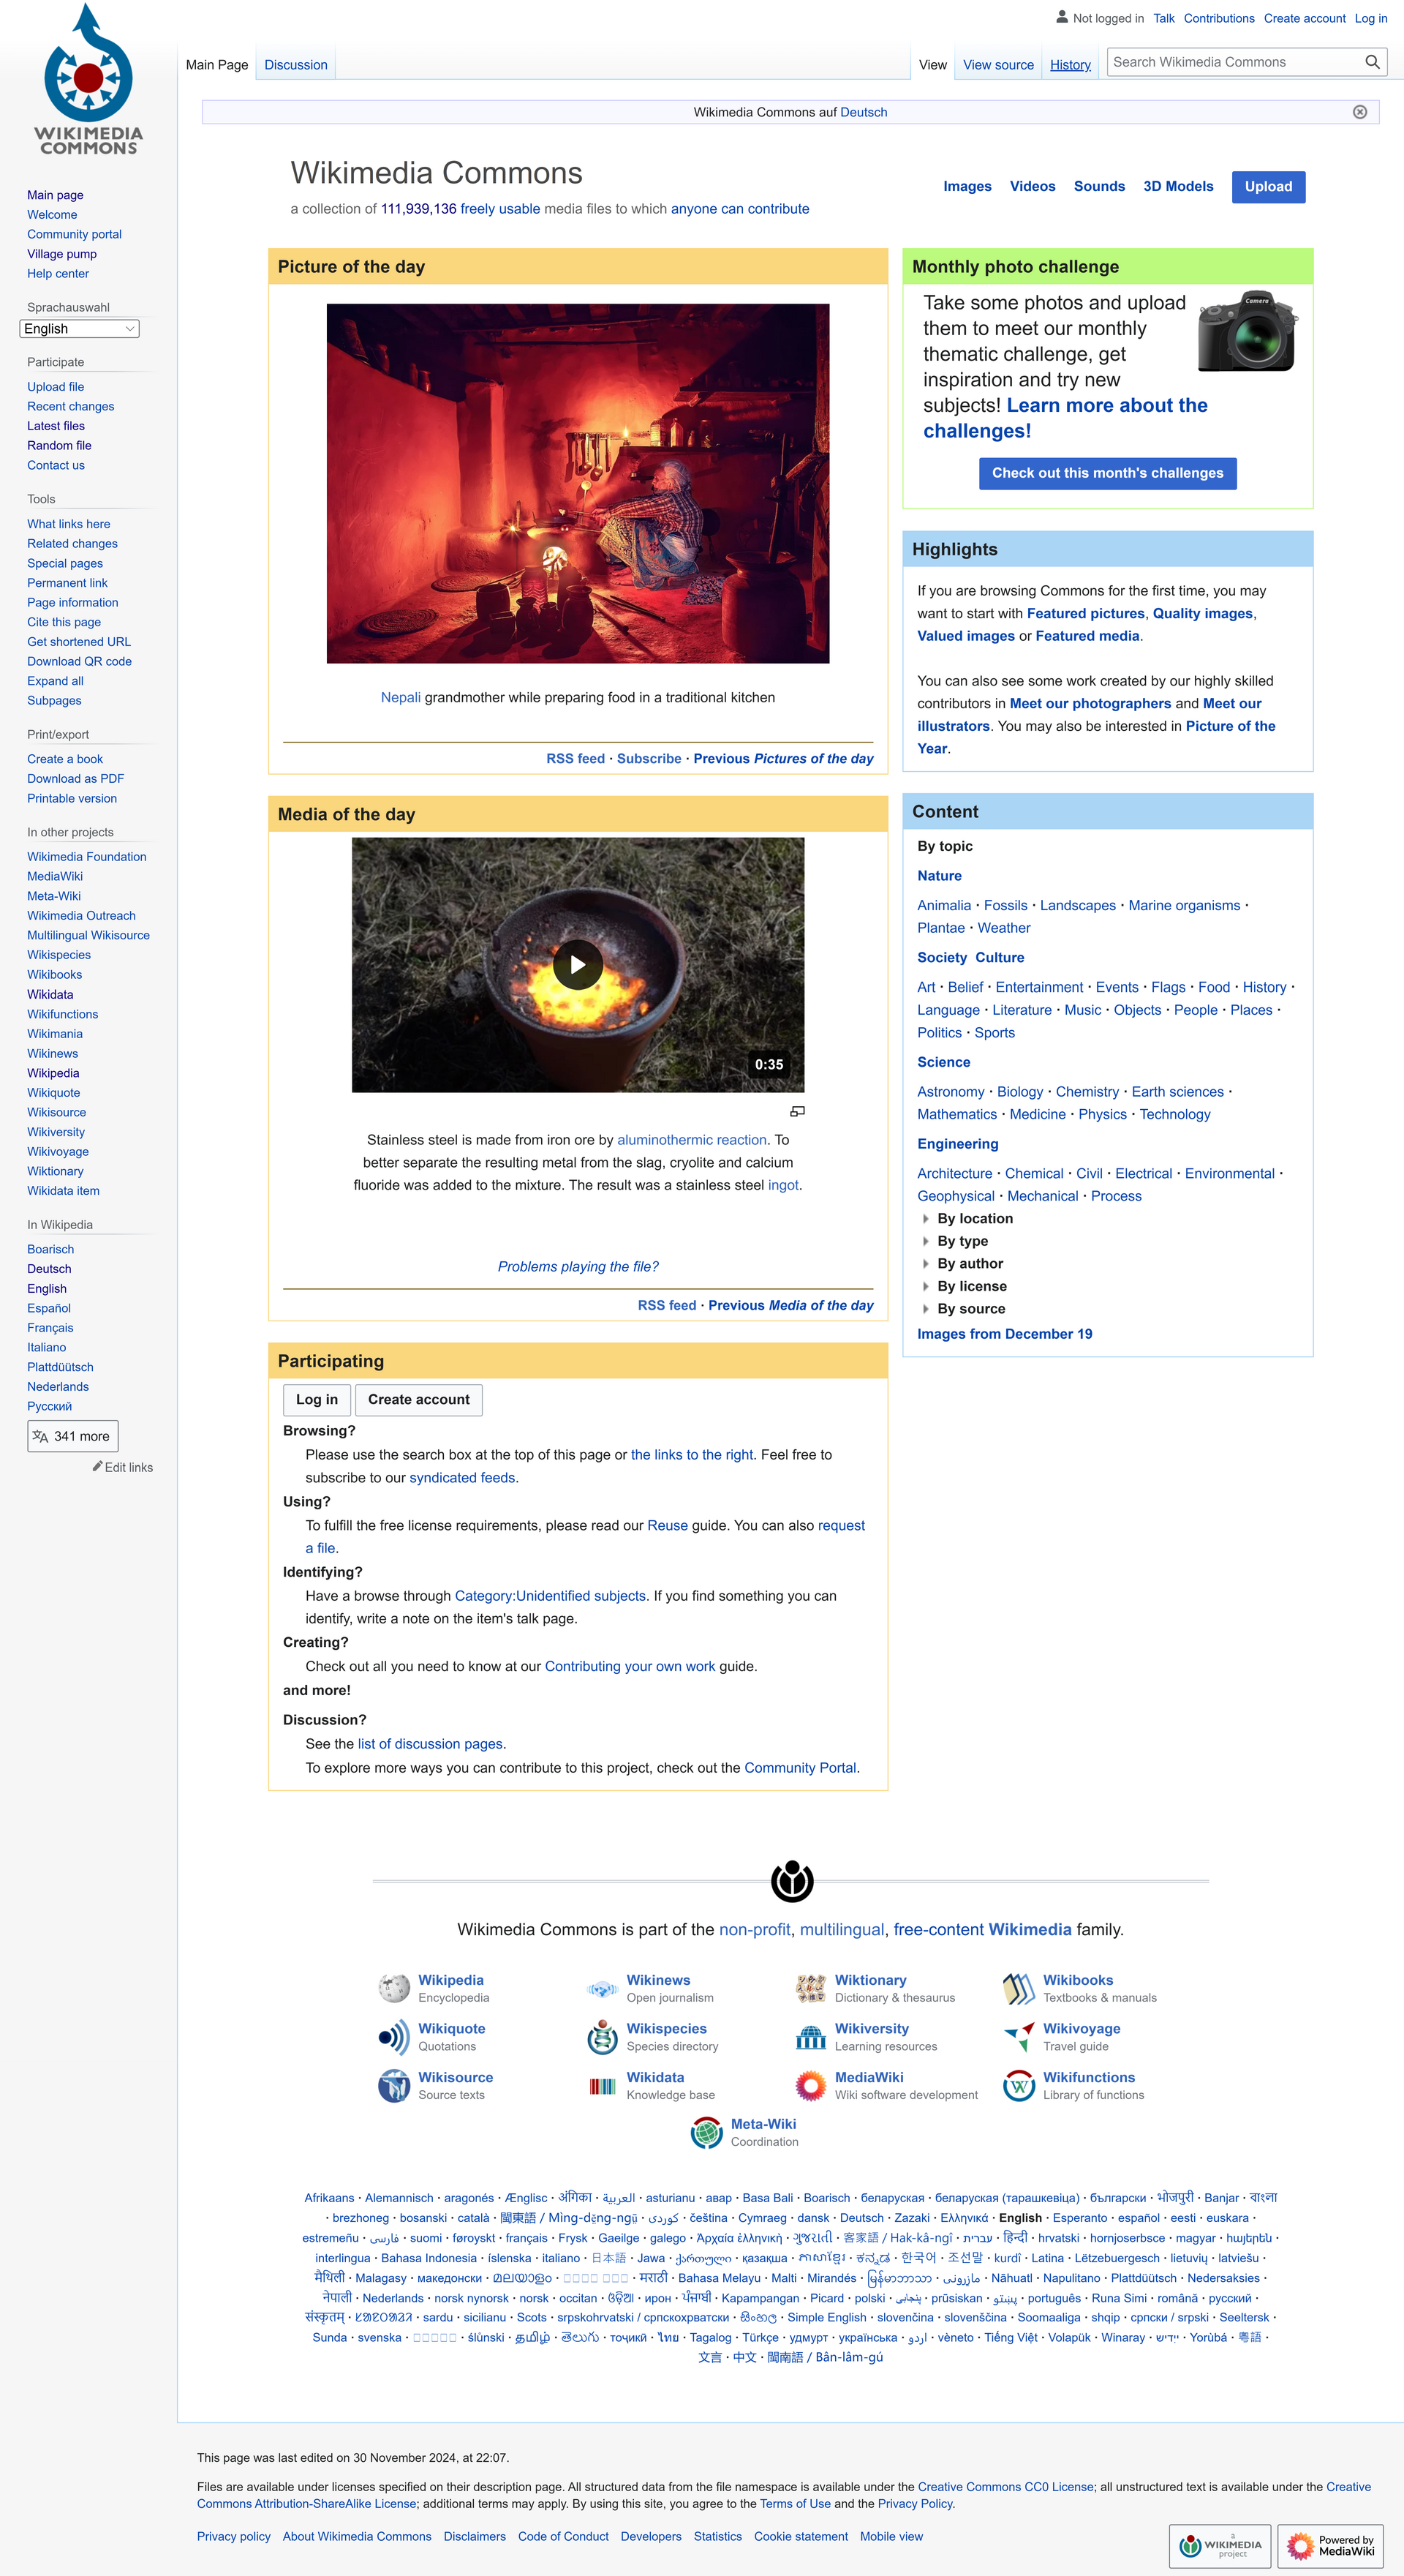Click the Powered by MediaWiki badge
Viewport: 1404px width, 2576px height.
pos(1330,2546)
